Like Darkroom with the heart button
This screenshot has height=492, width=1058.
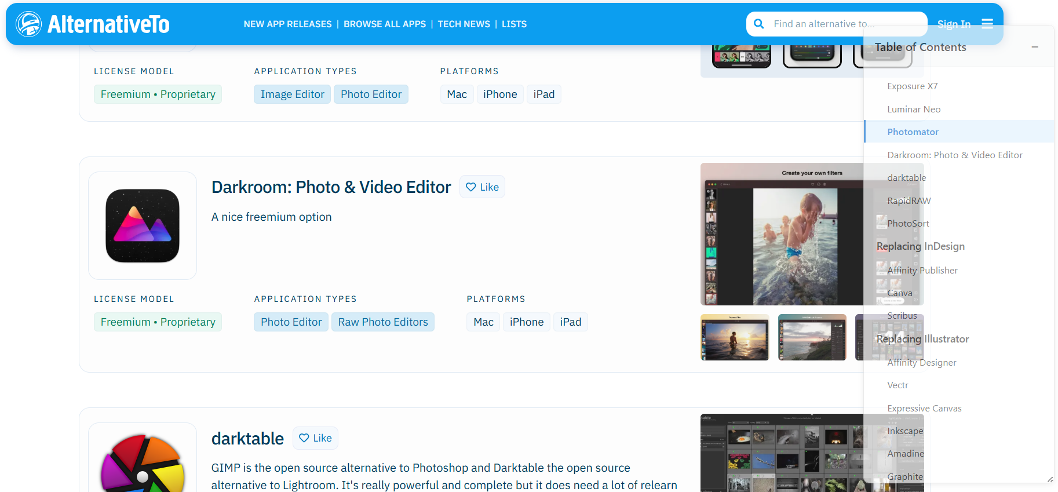(x=482, y=187)
